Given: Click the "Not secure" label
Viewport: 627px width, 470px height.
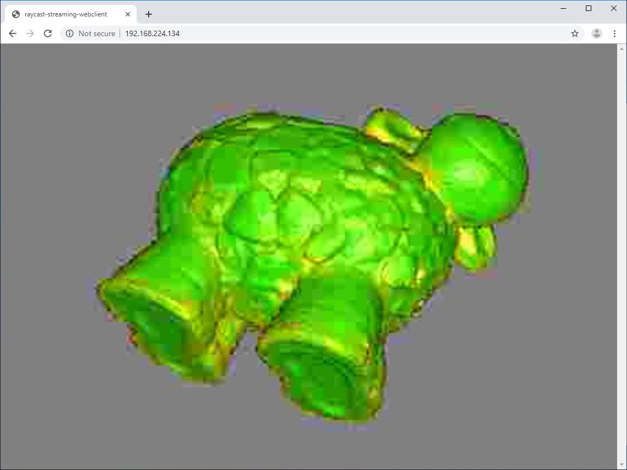Looking at the screenshot, I should tap(97, 33).
